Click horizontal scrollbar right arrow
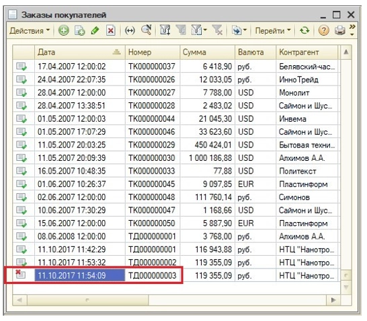 (333, 300)
